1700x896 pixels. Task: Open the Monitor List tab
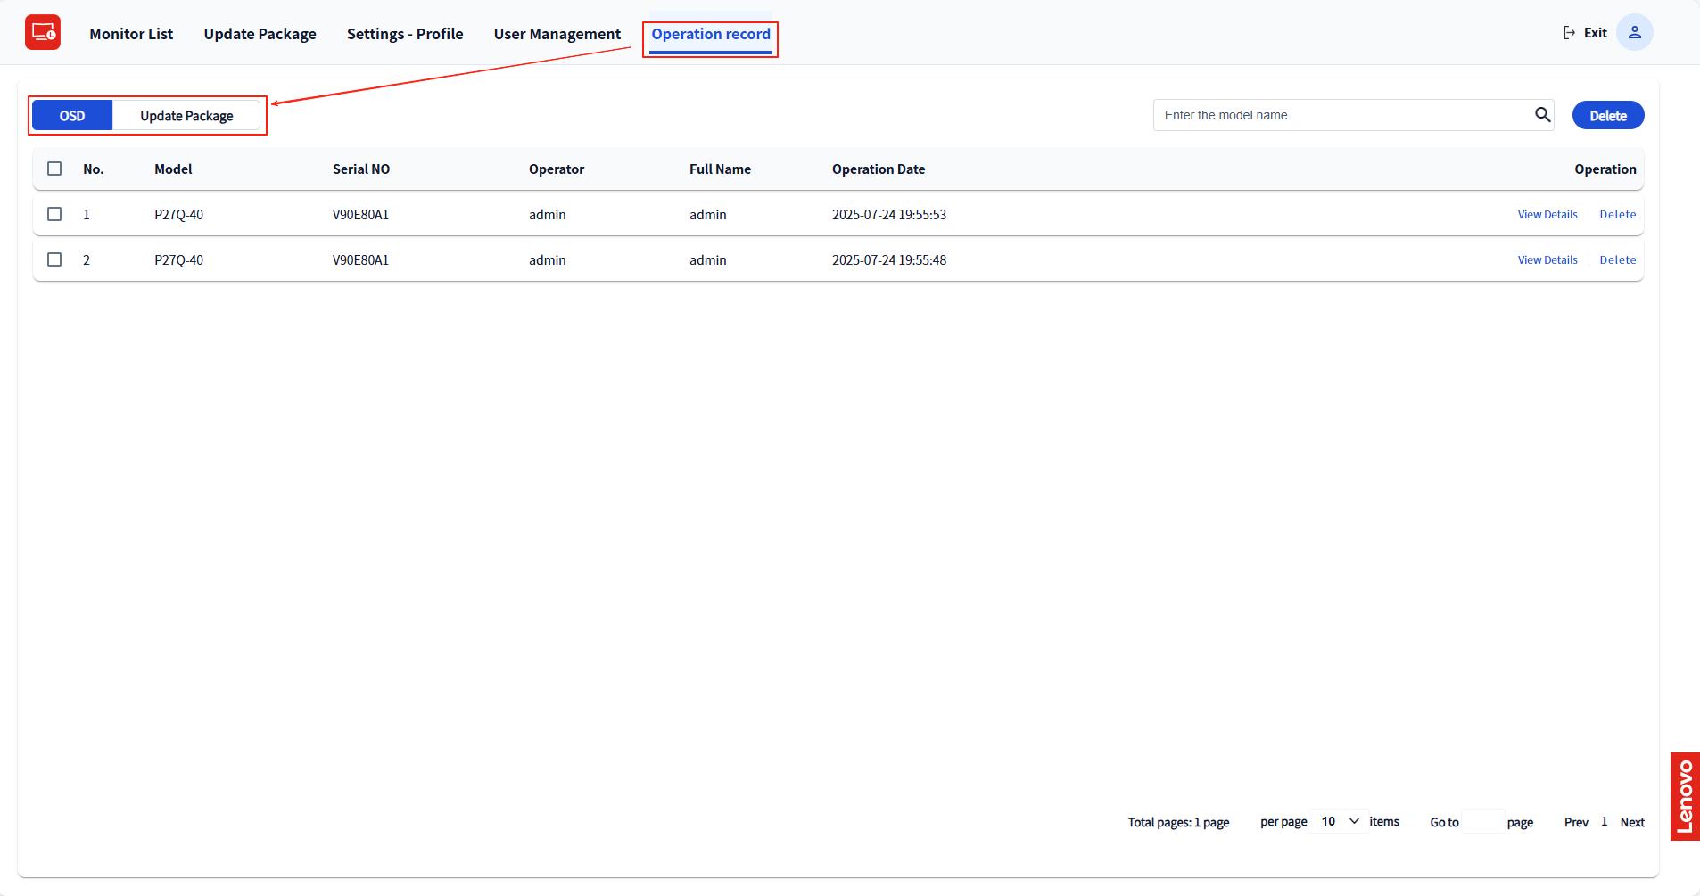coord(131,34)
